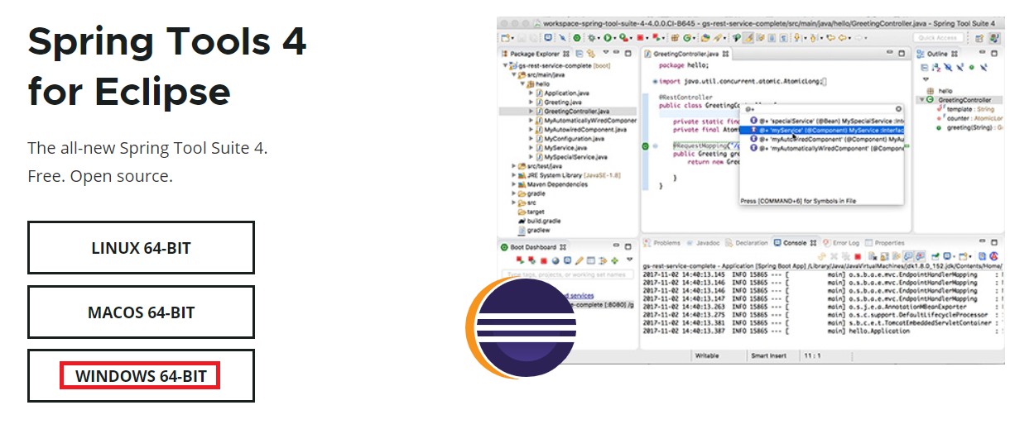
Task: Click the Quick Access search field
Action: (x=938, y=38)
